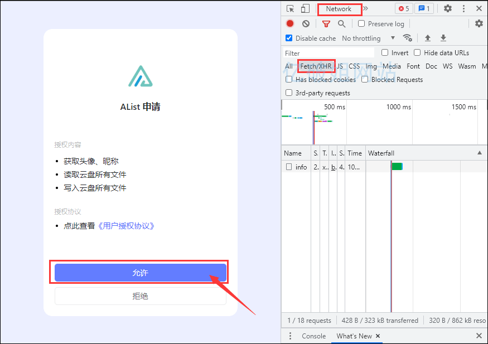Toggle the device toolbar icon
The image size is (488, 344).
[x=305, y=9]
